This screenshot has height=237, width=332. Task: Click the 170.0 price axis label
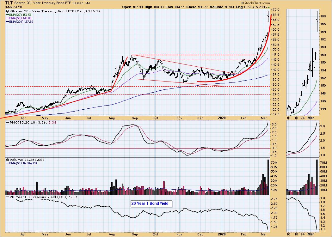click(275, 10)
